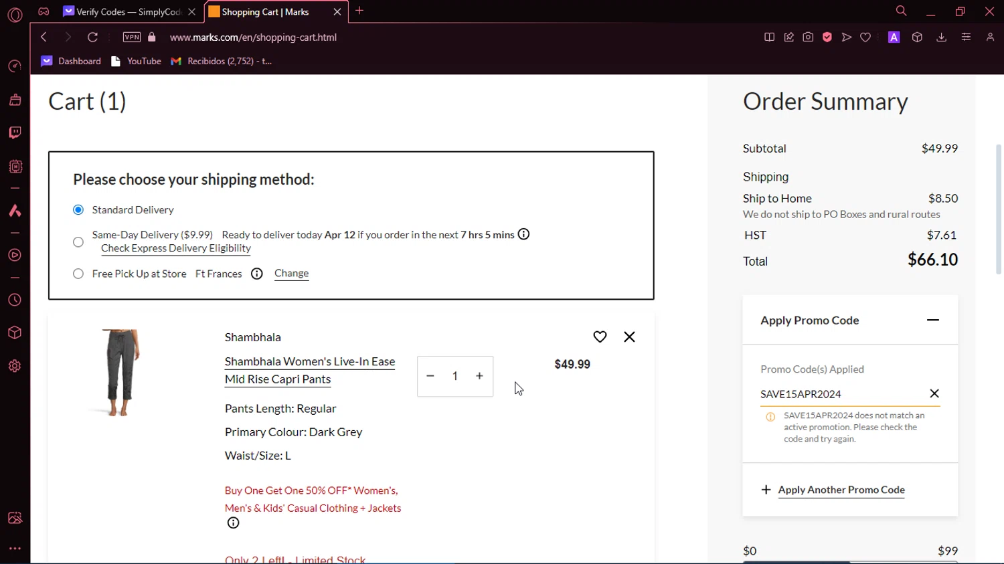Remove promo code SAVE15APR2024

[934, 393]
